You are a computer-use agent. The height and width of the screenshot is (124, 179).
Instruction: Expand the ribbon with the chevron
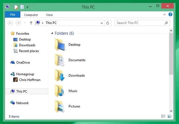click(x=164, y=14)
